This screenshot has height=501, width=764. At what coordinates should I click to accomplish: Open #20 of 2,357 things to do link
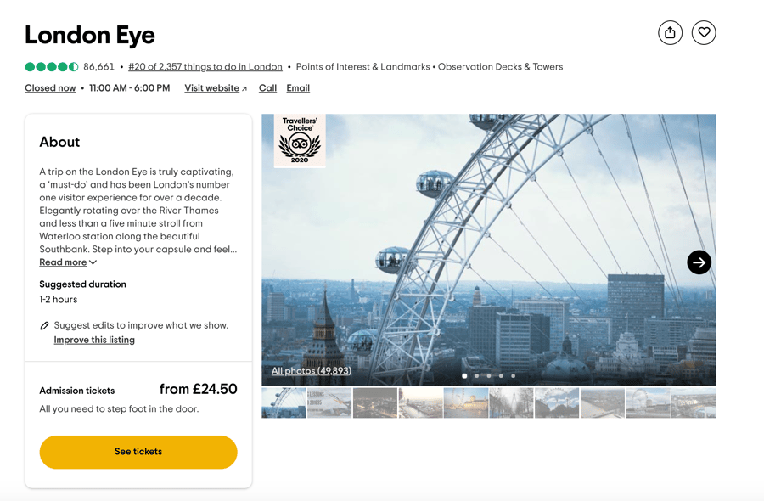205,67
